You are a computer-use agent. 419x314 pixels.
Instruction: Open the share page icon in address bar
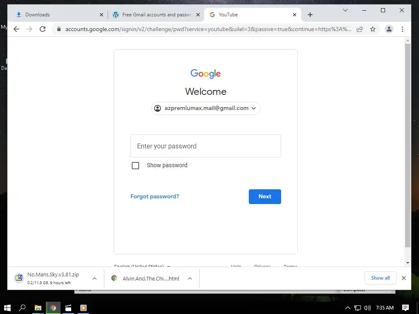point(360,29)
